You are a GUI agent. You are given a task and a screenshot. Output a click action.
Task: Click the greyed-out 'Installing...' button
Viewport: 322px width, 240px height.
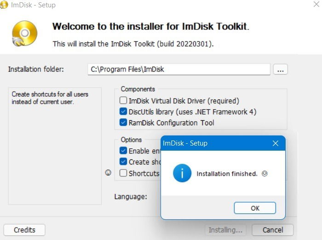tap(225, 230)
